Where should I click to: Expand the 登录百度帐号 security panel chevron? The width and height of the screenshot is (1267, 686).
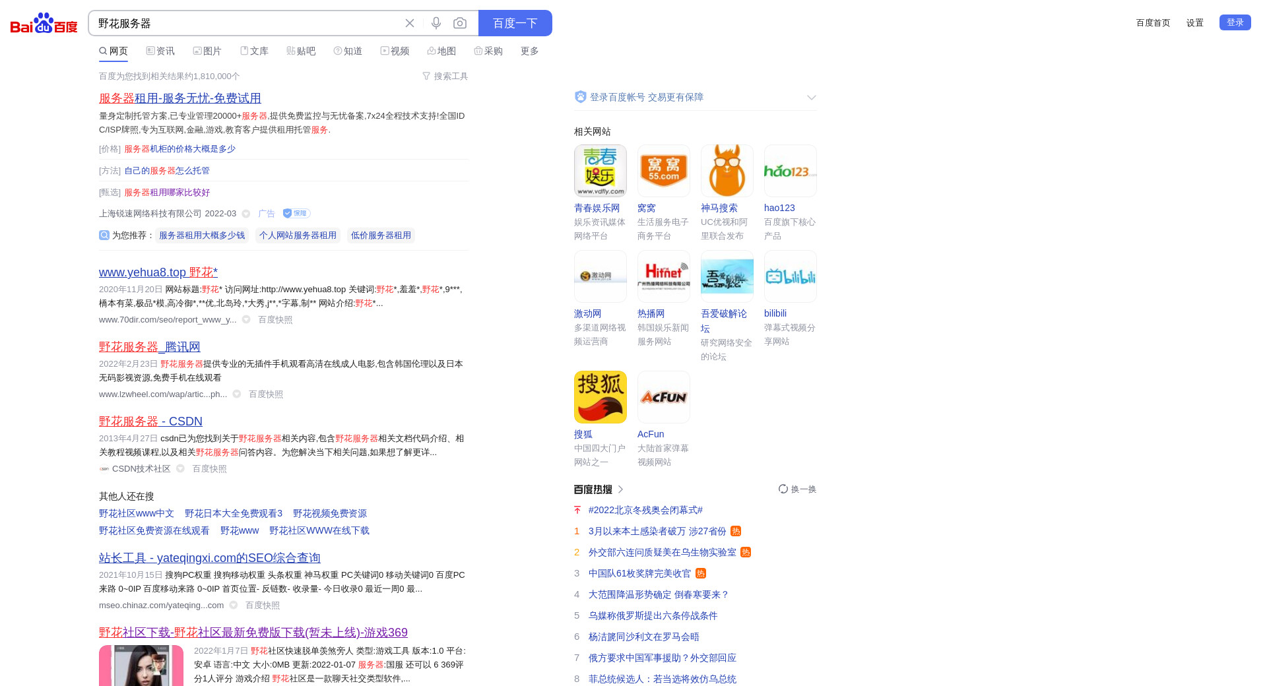coord(811,98)
